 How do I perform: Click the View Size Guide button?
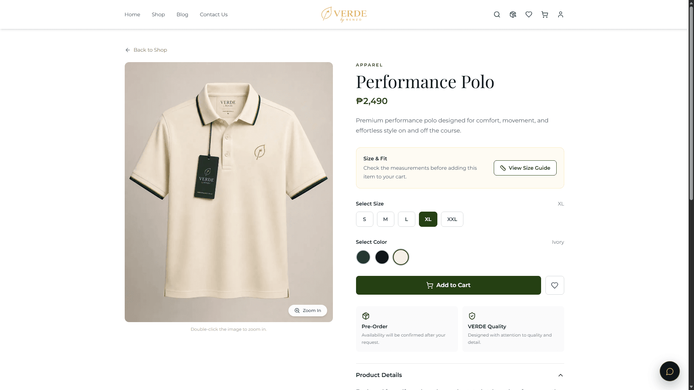[525, 168]
